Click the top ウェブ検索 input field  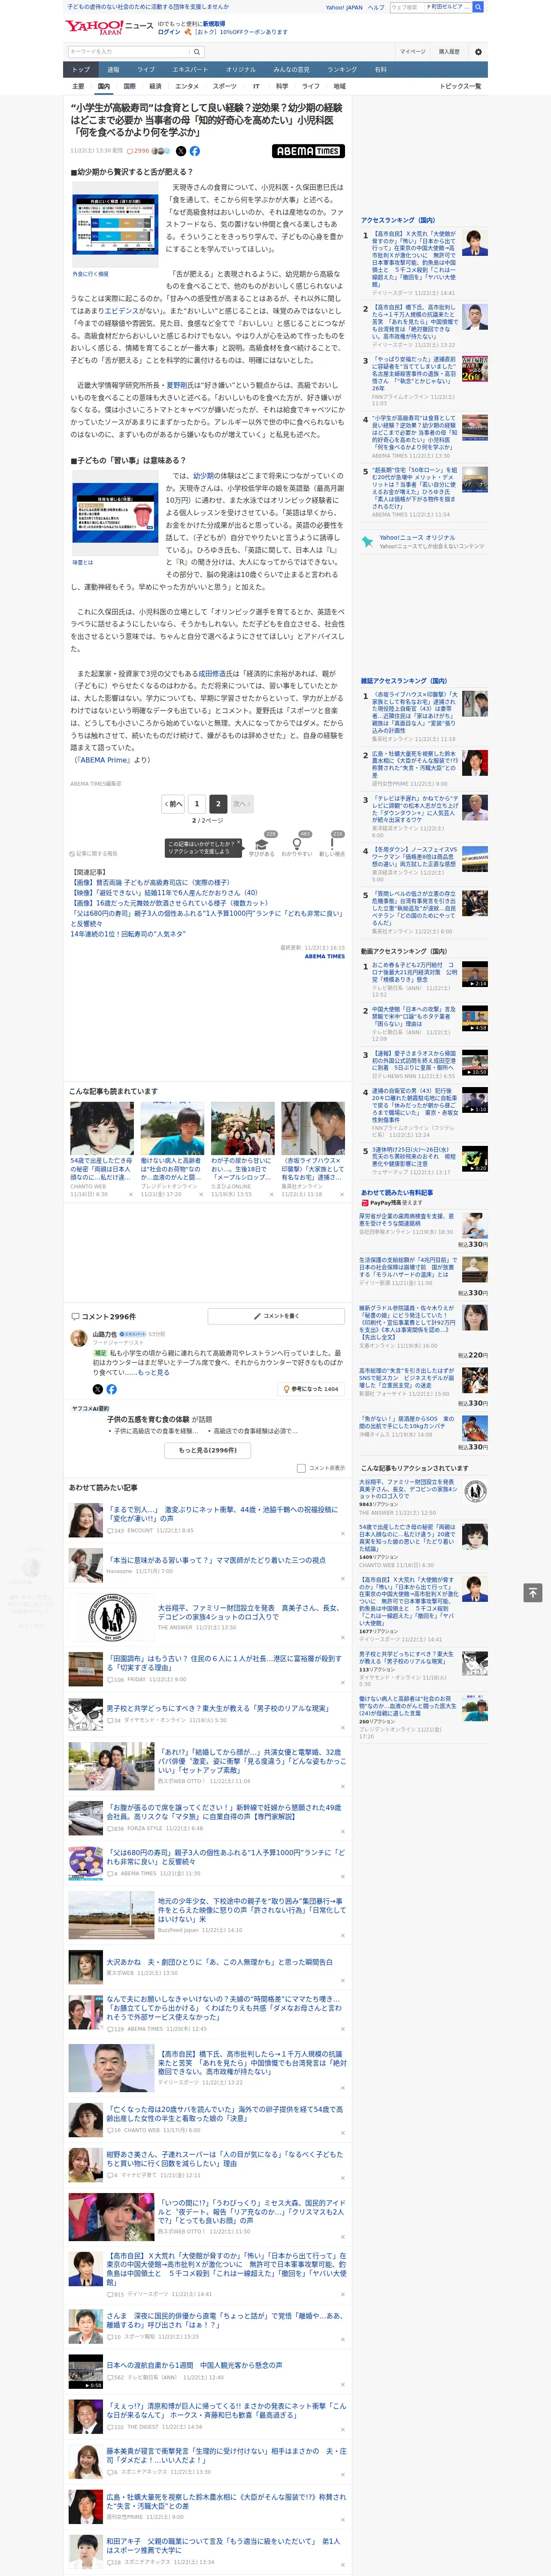pyautogui.click(x=406, y=7)
